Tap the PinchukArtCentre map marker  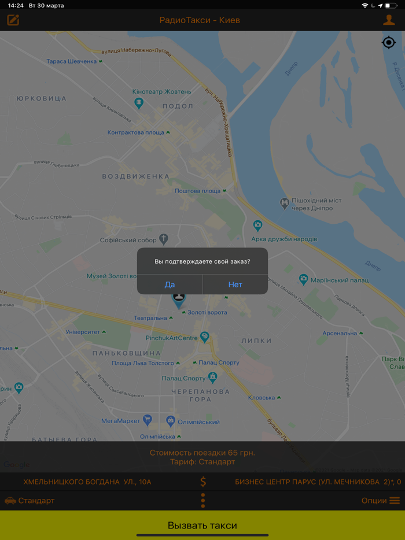click(205, 337)
